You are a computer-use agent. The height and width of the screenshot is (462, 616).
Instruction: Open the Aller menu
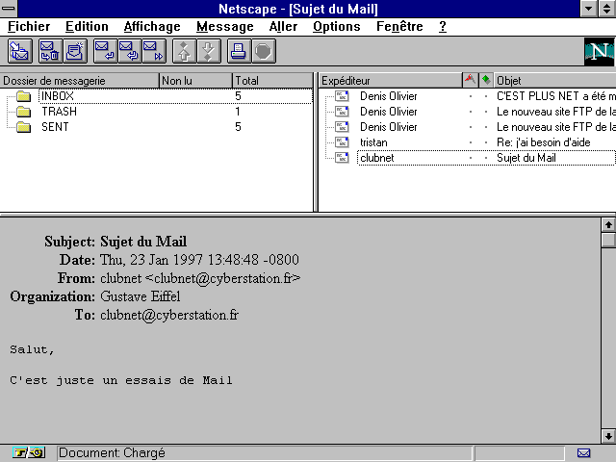(283, 26)
